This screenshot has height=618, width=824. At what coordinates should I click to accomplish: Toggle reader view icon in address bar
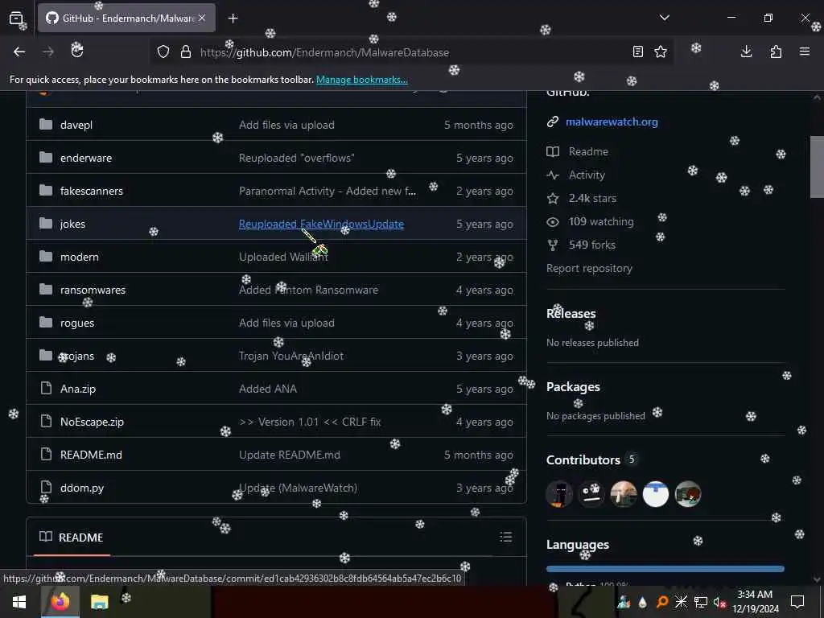638,51
